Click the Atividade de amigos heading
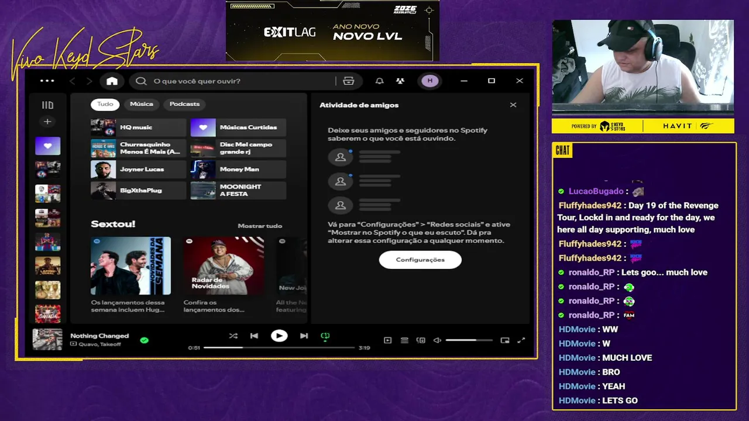The width and height of the screenshot is (749, 421). coord(359,105)
